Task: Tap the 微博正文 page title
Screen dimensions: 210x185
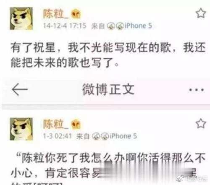Action: (x=108, y=89)
